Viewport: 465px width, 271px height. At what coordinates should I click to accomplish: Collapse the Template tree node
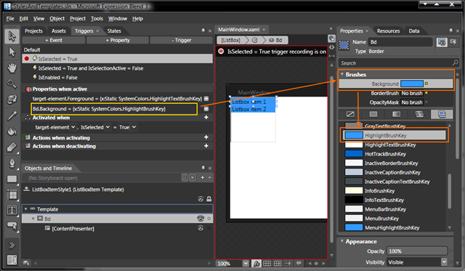tap(26, 209)
